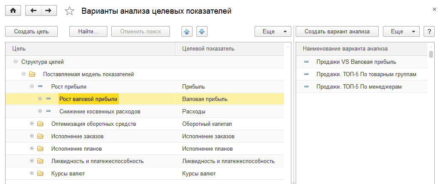The height and width of the screenshot is (184, 442).
Task: Open help with question mark button
Action: (429, 31)
